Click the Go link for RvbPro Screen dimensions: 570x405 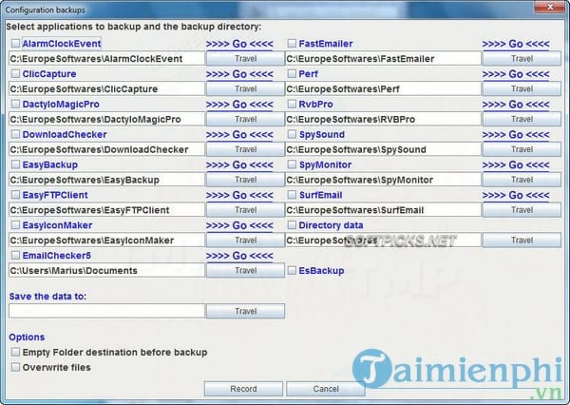[x=516, y=105]
